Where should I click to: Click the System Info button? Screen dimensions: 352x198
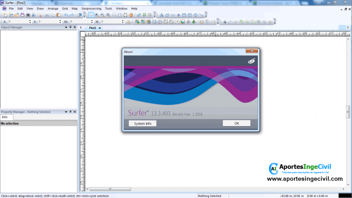pyautogui.click(x=143, y=123)
